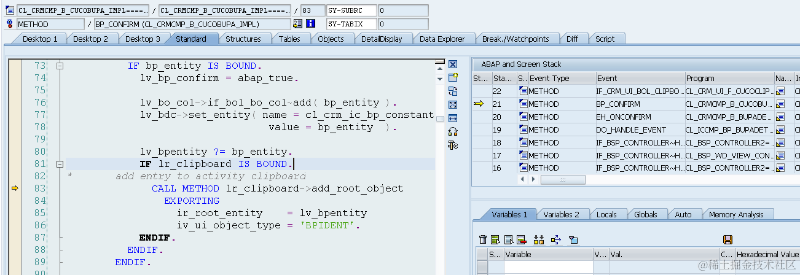
Task: Open navigation icon for BP_CONFIRM stack row
Action: tap(781, 104)
